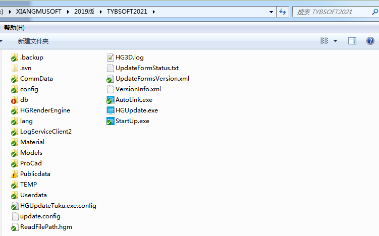This screenshot has width=379, height=236.
Task: Click the HG3D.log file icon
Action: (111, 57)
